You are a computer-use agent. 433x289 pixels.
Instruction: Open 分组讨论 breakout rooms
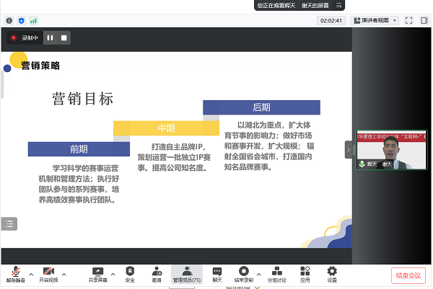[276, 274]
